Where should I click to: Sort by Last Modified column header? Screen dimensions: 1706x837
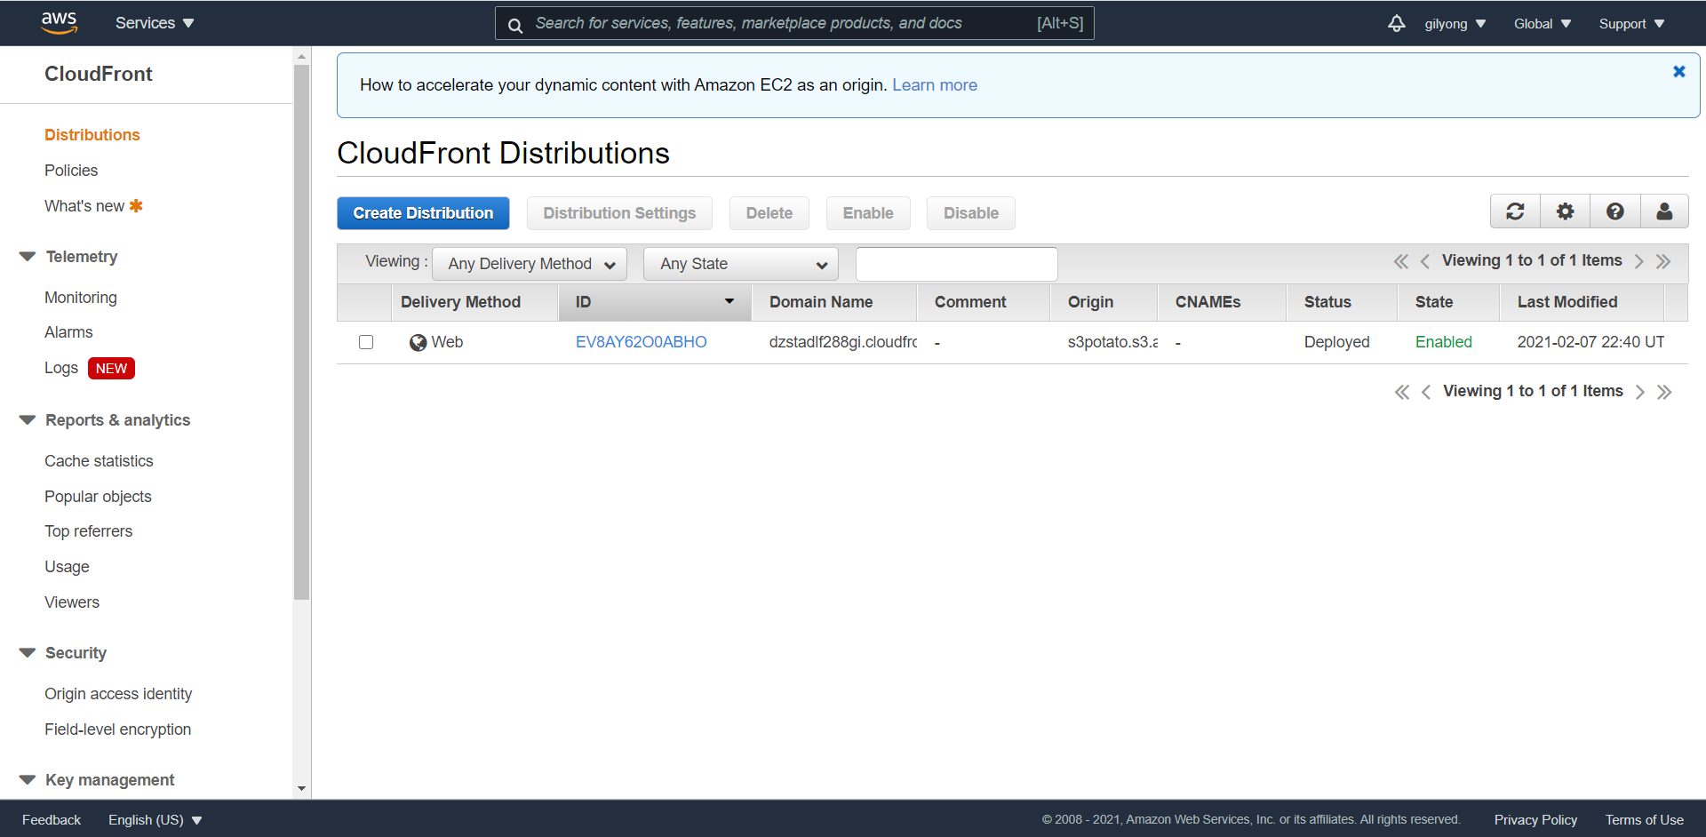click(x=1582, y=302)
